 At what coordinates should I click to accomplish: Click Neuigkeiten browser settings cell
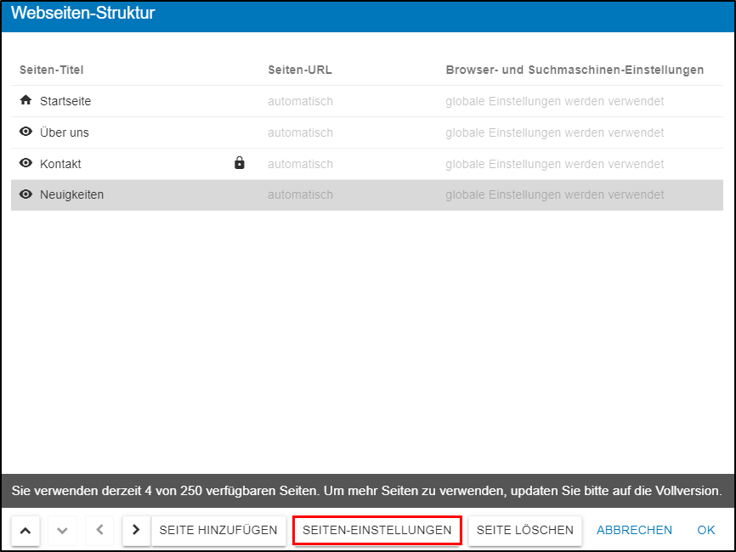click(x=554, y=194)
